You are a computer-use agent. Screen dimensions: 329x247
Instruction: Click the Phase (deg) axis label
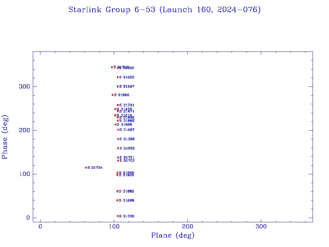(x=4, y=137)
